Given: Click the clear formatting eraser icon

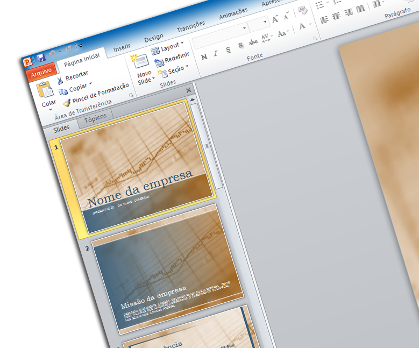Looking at the screenshot, I should click(302, 10).
